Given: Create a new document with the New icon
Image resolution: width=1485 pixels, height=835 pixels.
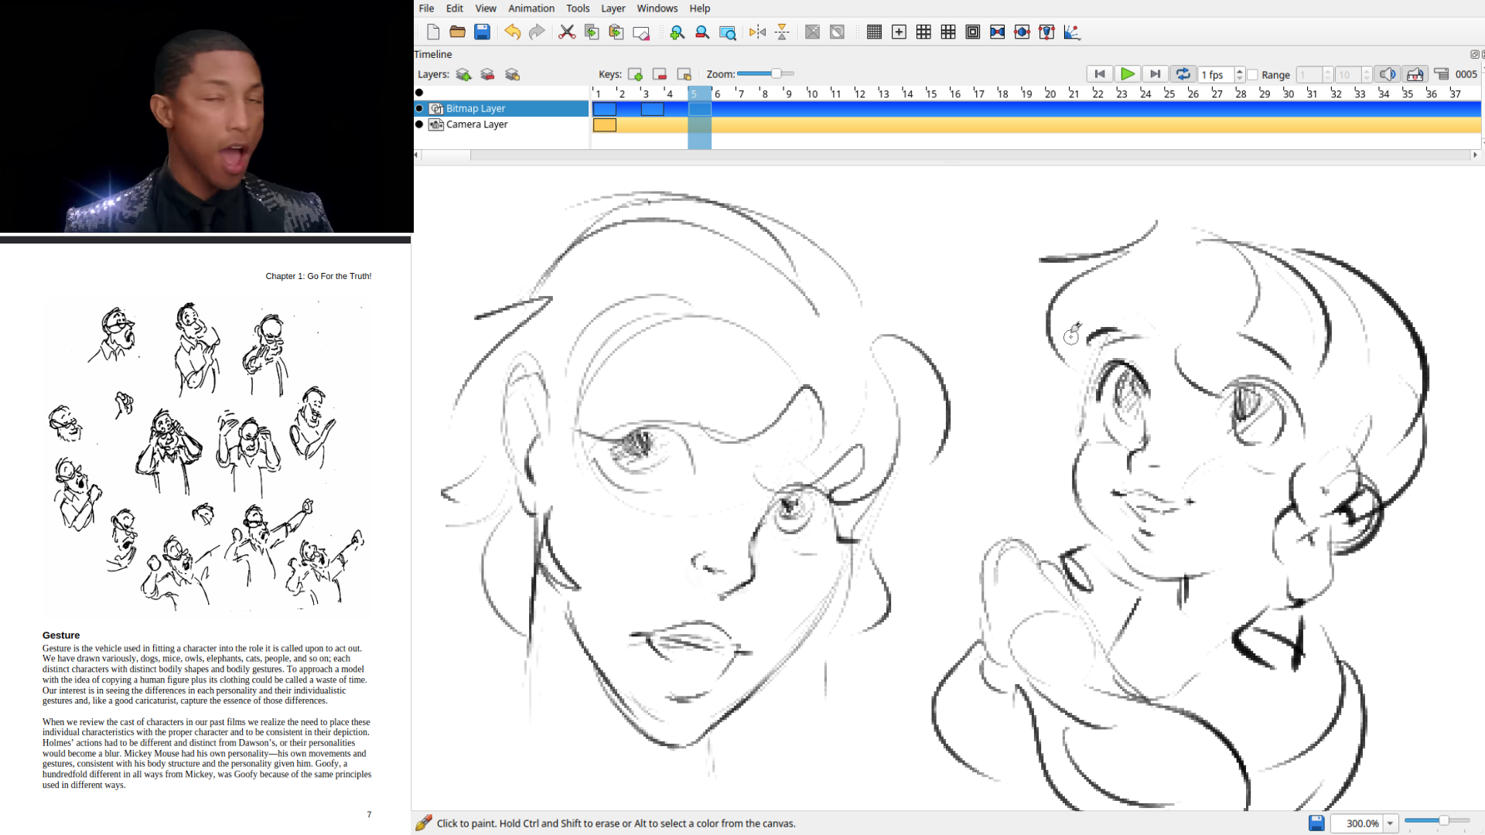Looking at the screenshot, I should [x=433, y=32].
